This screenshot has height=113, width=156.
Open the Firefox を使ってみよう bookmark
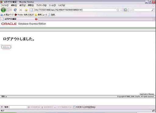point(24,15)
